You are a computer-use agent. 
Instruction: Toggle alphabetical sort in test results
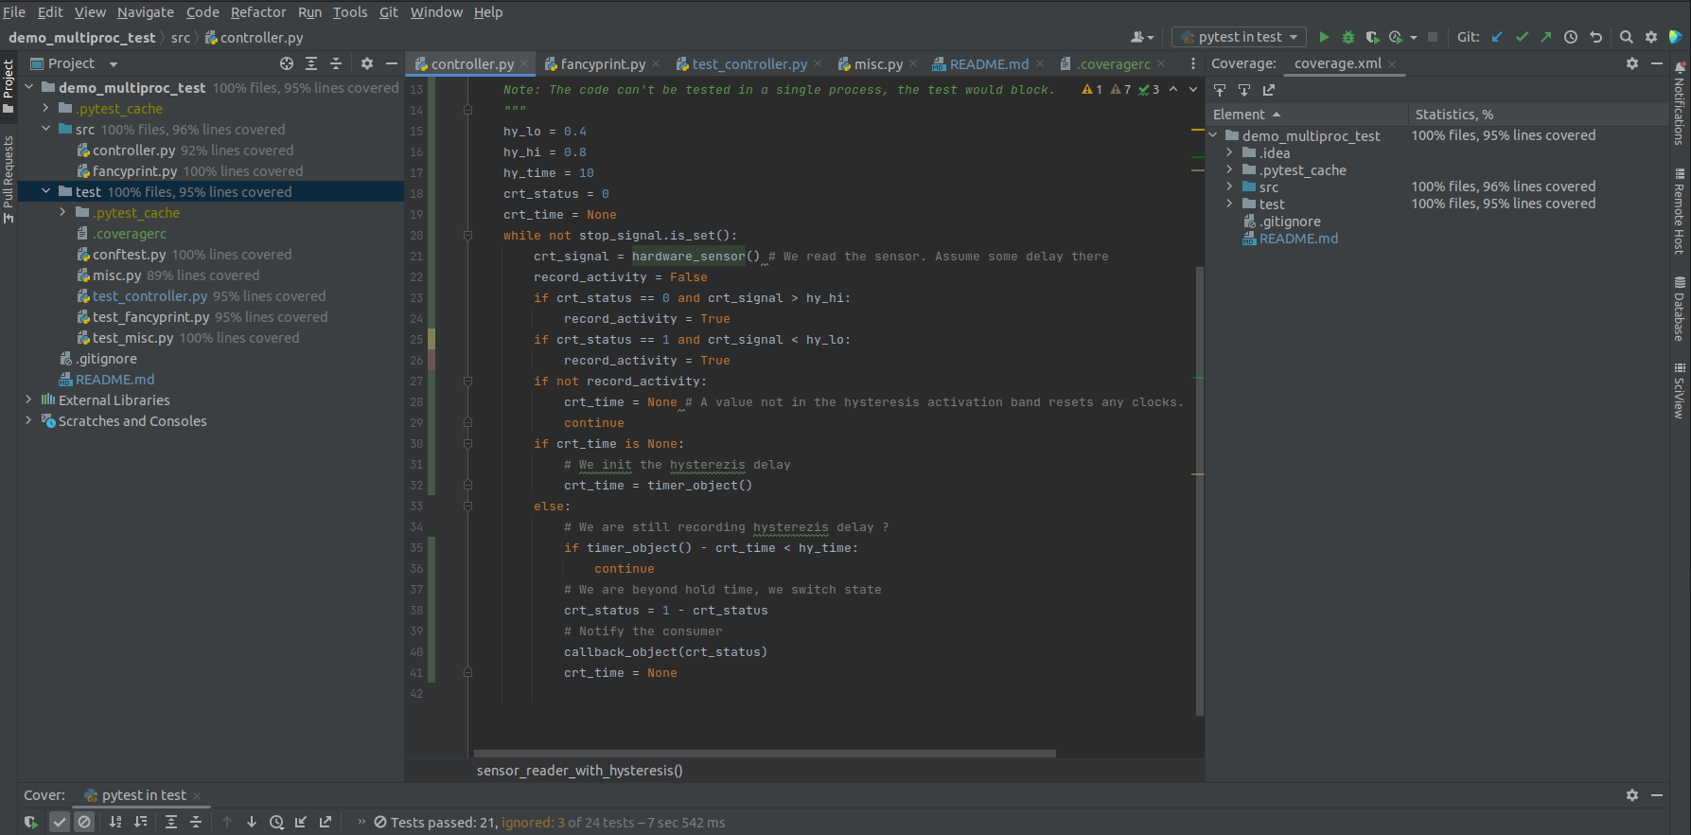115,822
